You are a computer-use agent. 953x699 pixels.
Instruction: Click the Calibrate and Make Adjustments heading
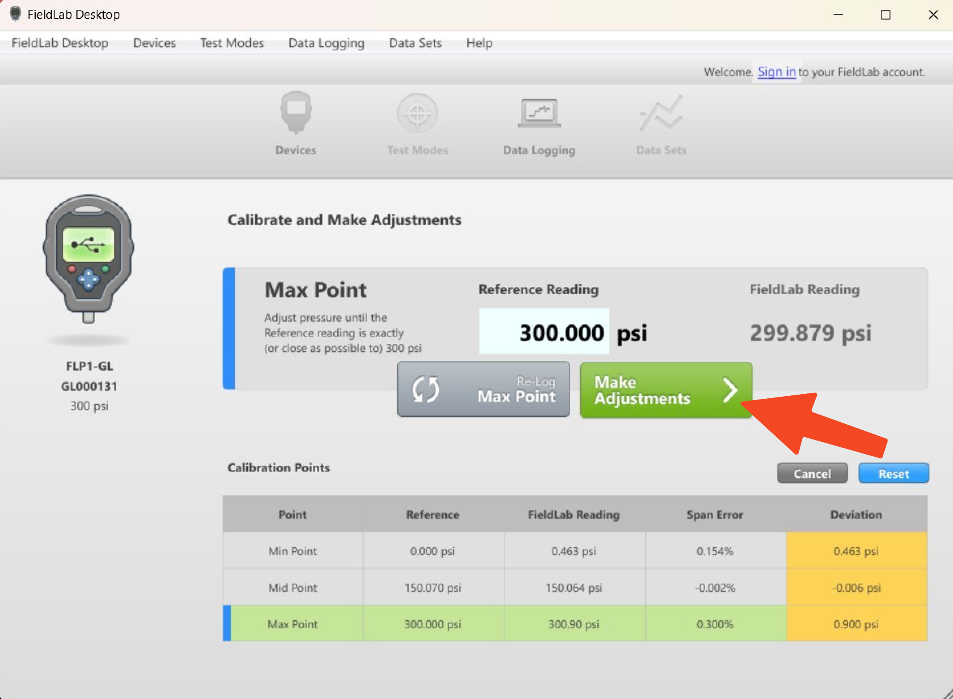pyautogui.click(x=344, y=220)
